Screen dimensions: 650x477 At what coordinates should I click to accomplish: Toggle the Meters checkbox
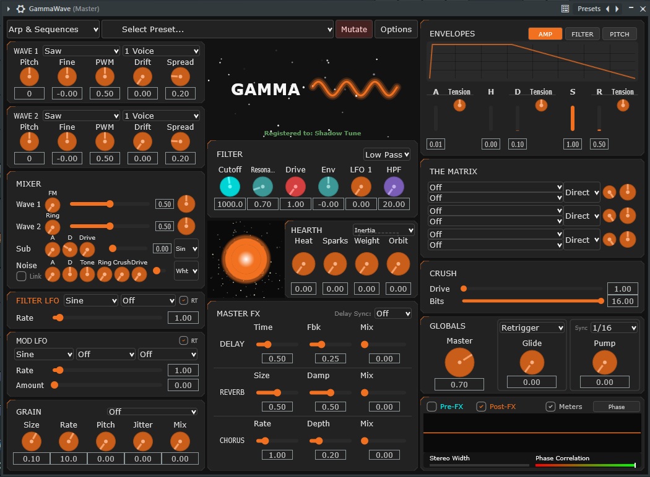click(x=550, y=407)
